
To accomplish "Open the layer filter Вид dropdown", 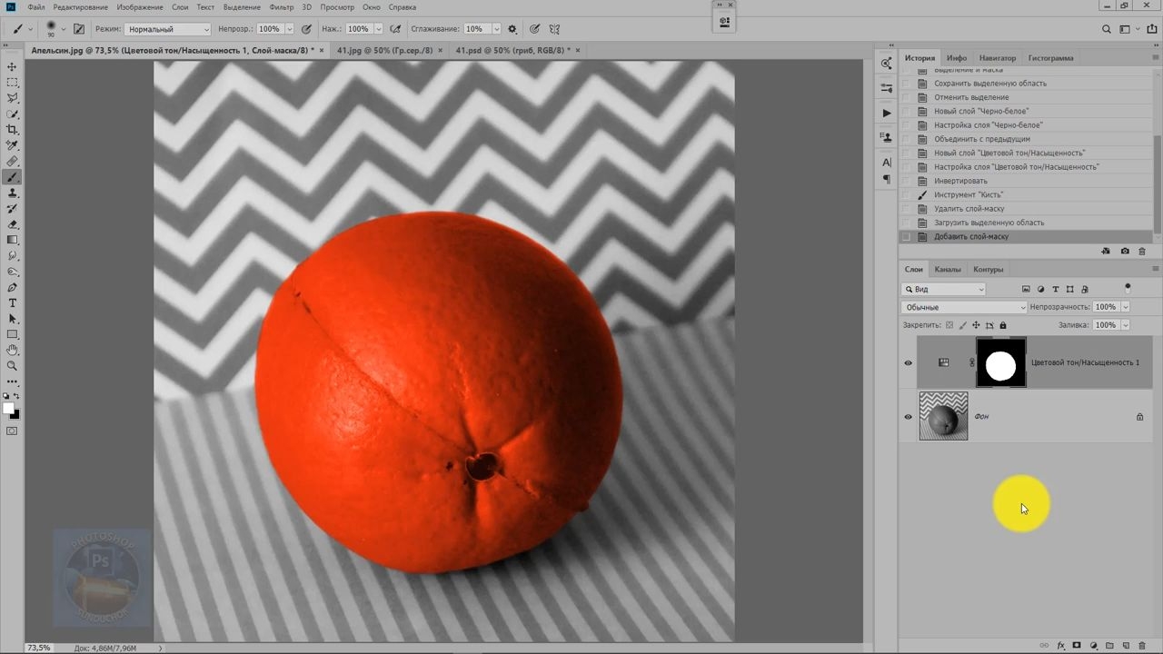I will (x=944, y=289).
